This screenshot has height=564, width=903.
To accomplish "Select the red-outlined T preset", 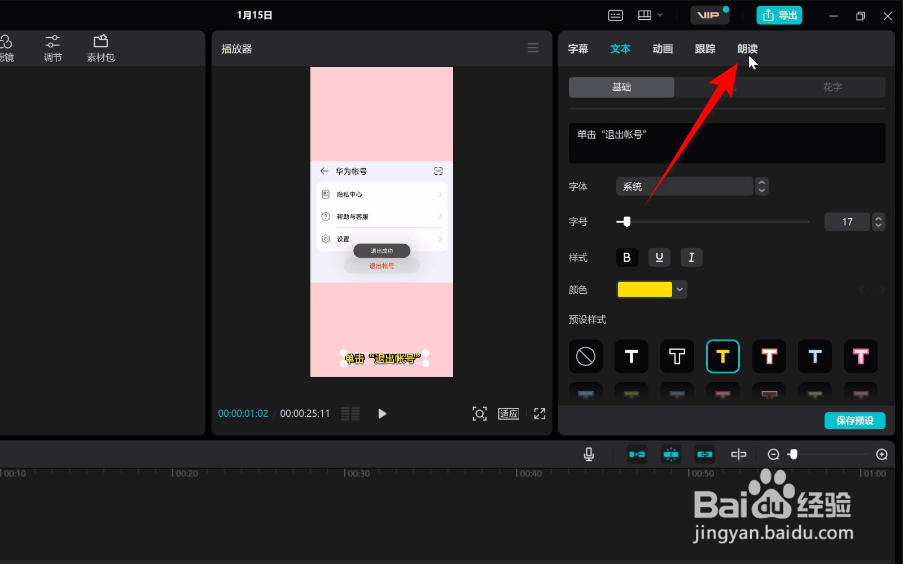I will tap(769, 356).
